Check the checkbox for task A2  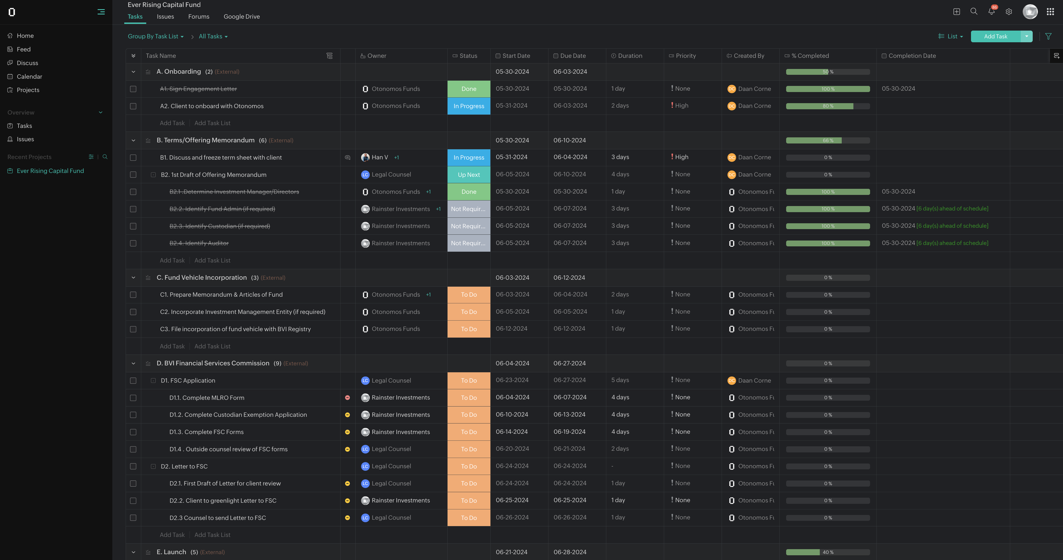point(133,106)
